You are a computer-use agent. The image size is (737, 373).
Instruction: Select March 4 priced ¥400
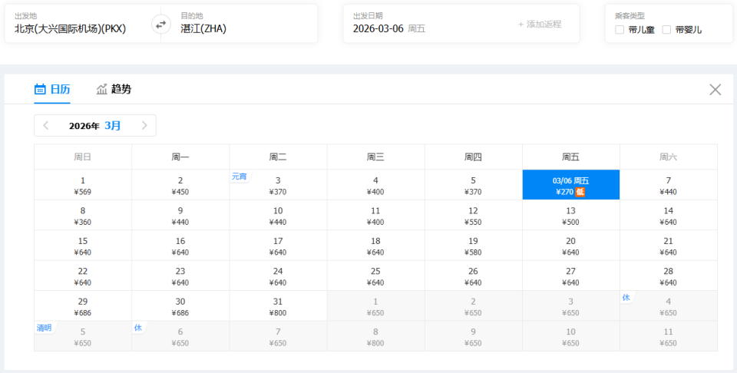(375, 185)
